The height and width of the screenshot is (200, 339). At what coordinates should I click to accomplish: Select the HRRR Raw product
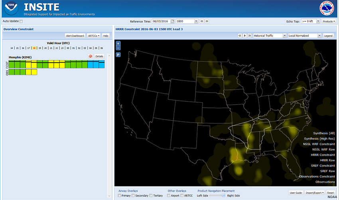[327, 160]
